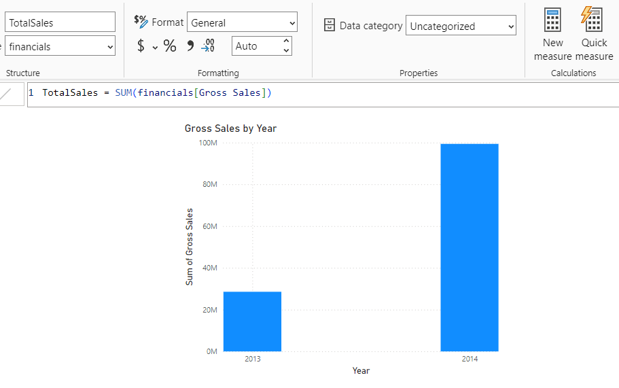This screenshot has height=388, width=619.
Task: Open the Uncategorized data category dropdown
Action: point(461,25)
